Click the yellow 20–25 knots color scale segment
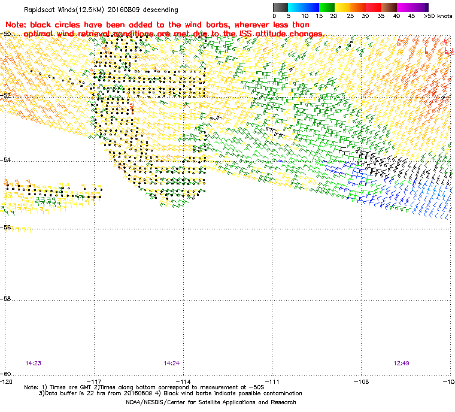 click(342, 7)
